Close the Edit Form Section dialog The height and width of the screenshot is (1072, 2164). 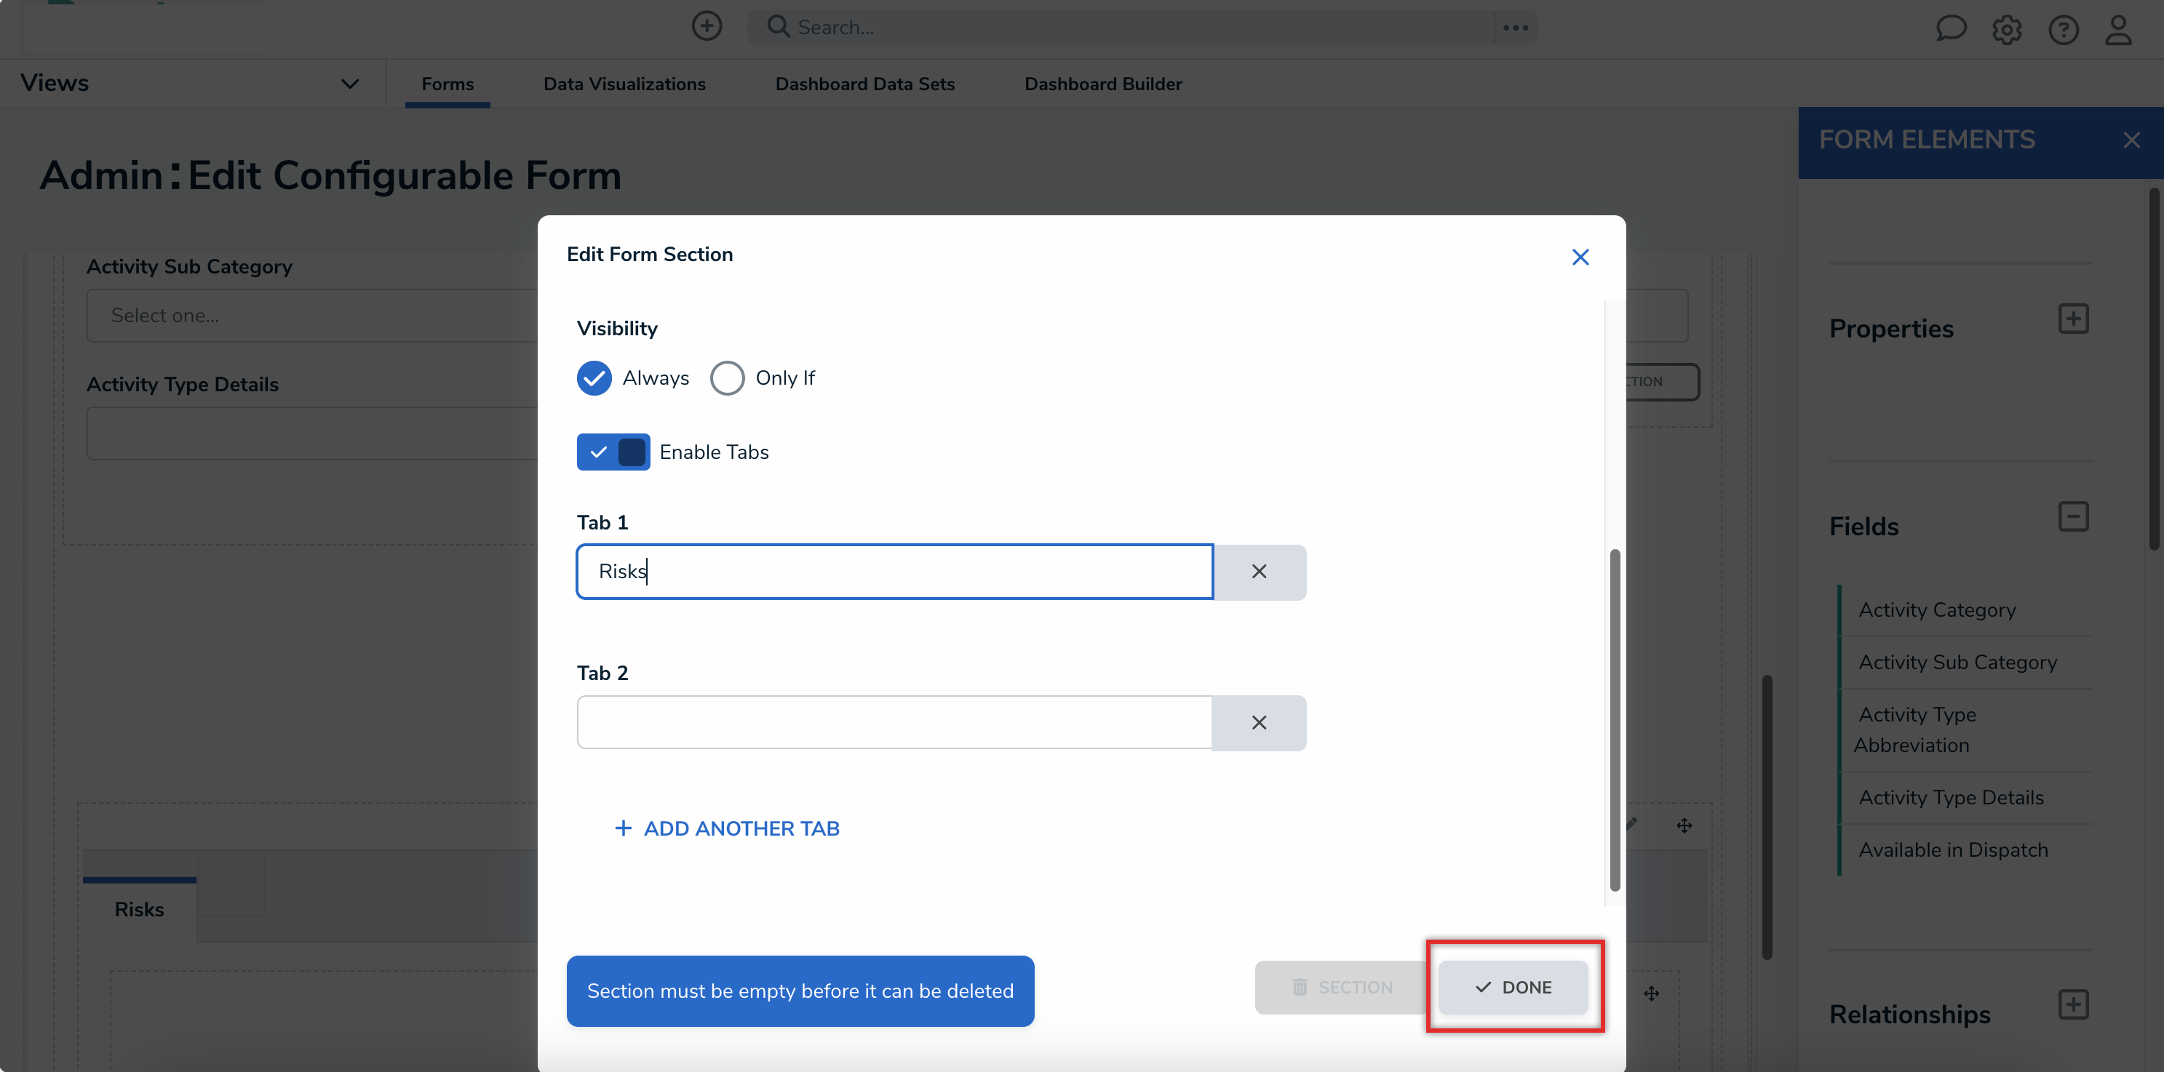[x=1580, y=257]
